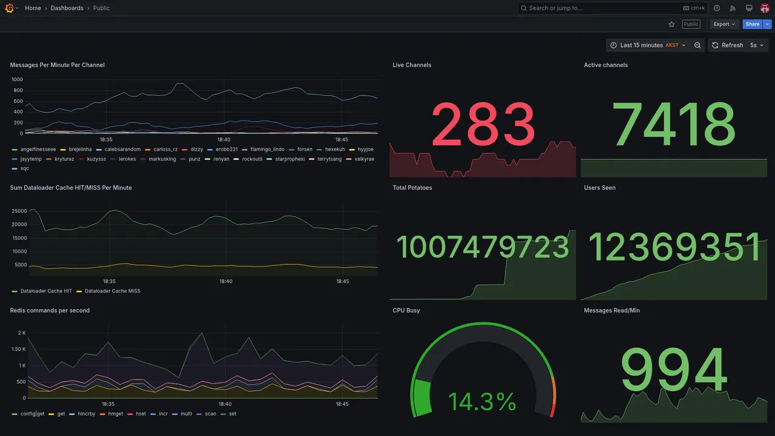Screen dimensions: 775x436
Task: Click the forsen legend color swatch
Action: [x=292, y=150]
